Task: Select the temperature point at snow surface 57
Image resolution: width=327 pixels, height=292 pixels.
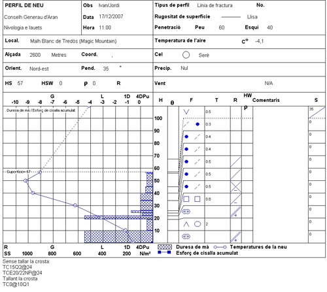Action: tap(40, 172)
